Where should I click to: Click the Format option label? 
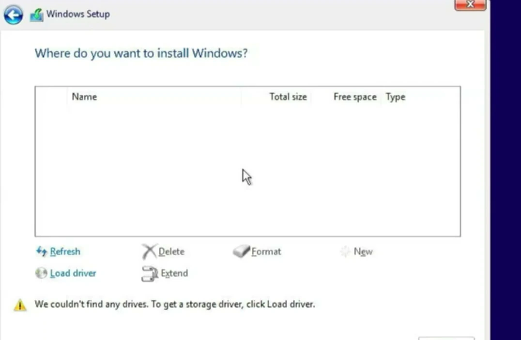click(x=266, y=251)
